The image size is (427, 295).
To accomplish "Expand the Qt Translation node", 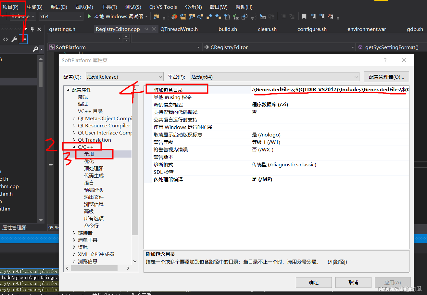I will 74,140.
